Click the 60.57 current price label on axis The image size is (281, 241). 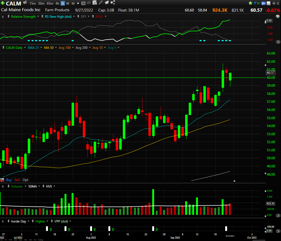tap(271, 73)
